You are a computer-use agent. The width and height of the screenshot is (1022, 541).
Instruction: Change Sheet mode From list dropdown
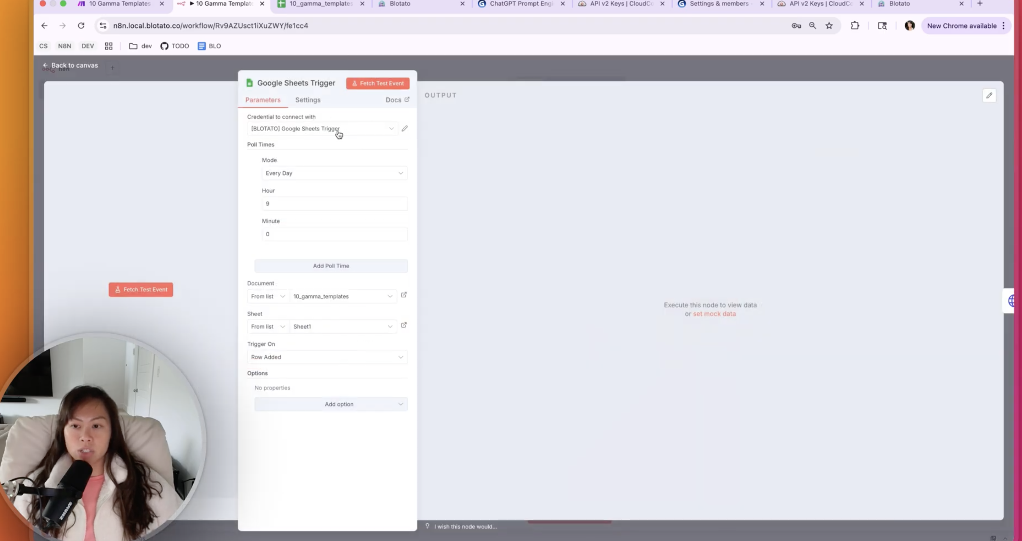(x=268, y=327)
